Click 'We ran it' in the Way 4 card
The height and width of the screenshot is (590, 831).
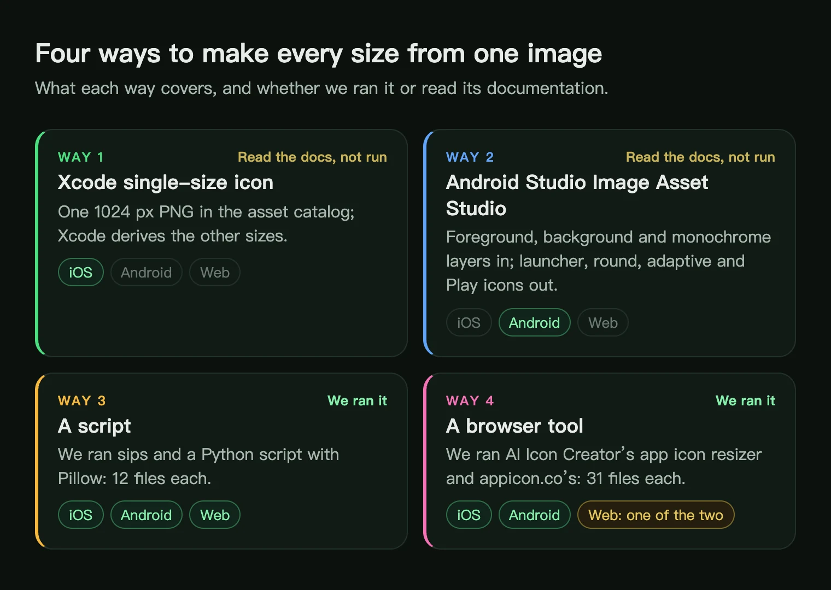(745, 401)
